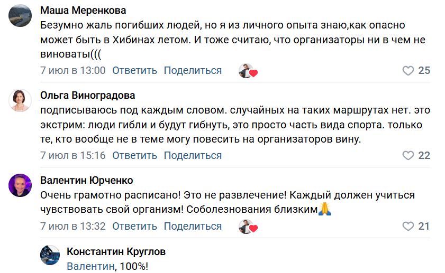This screenshot has width=445, height=273.
Task: Open the 7 июл в 15:16 timestamp
Action: [x=72, y=155]
